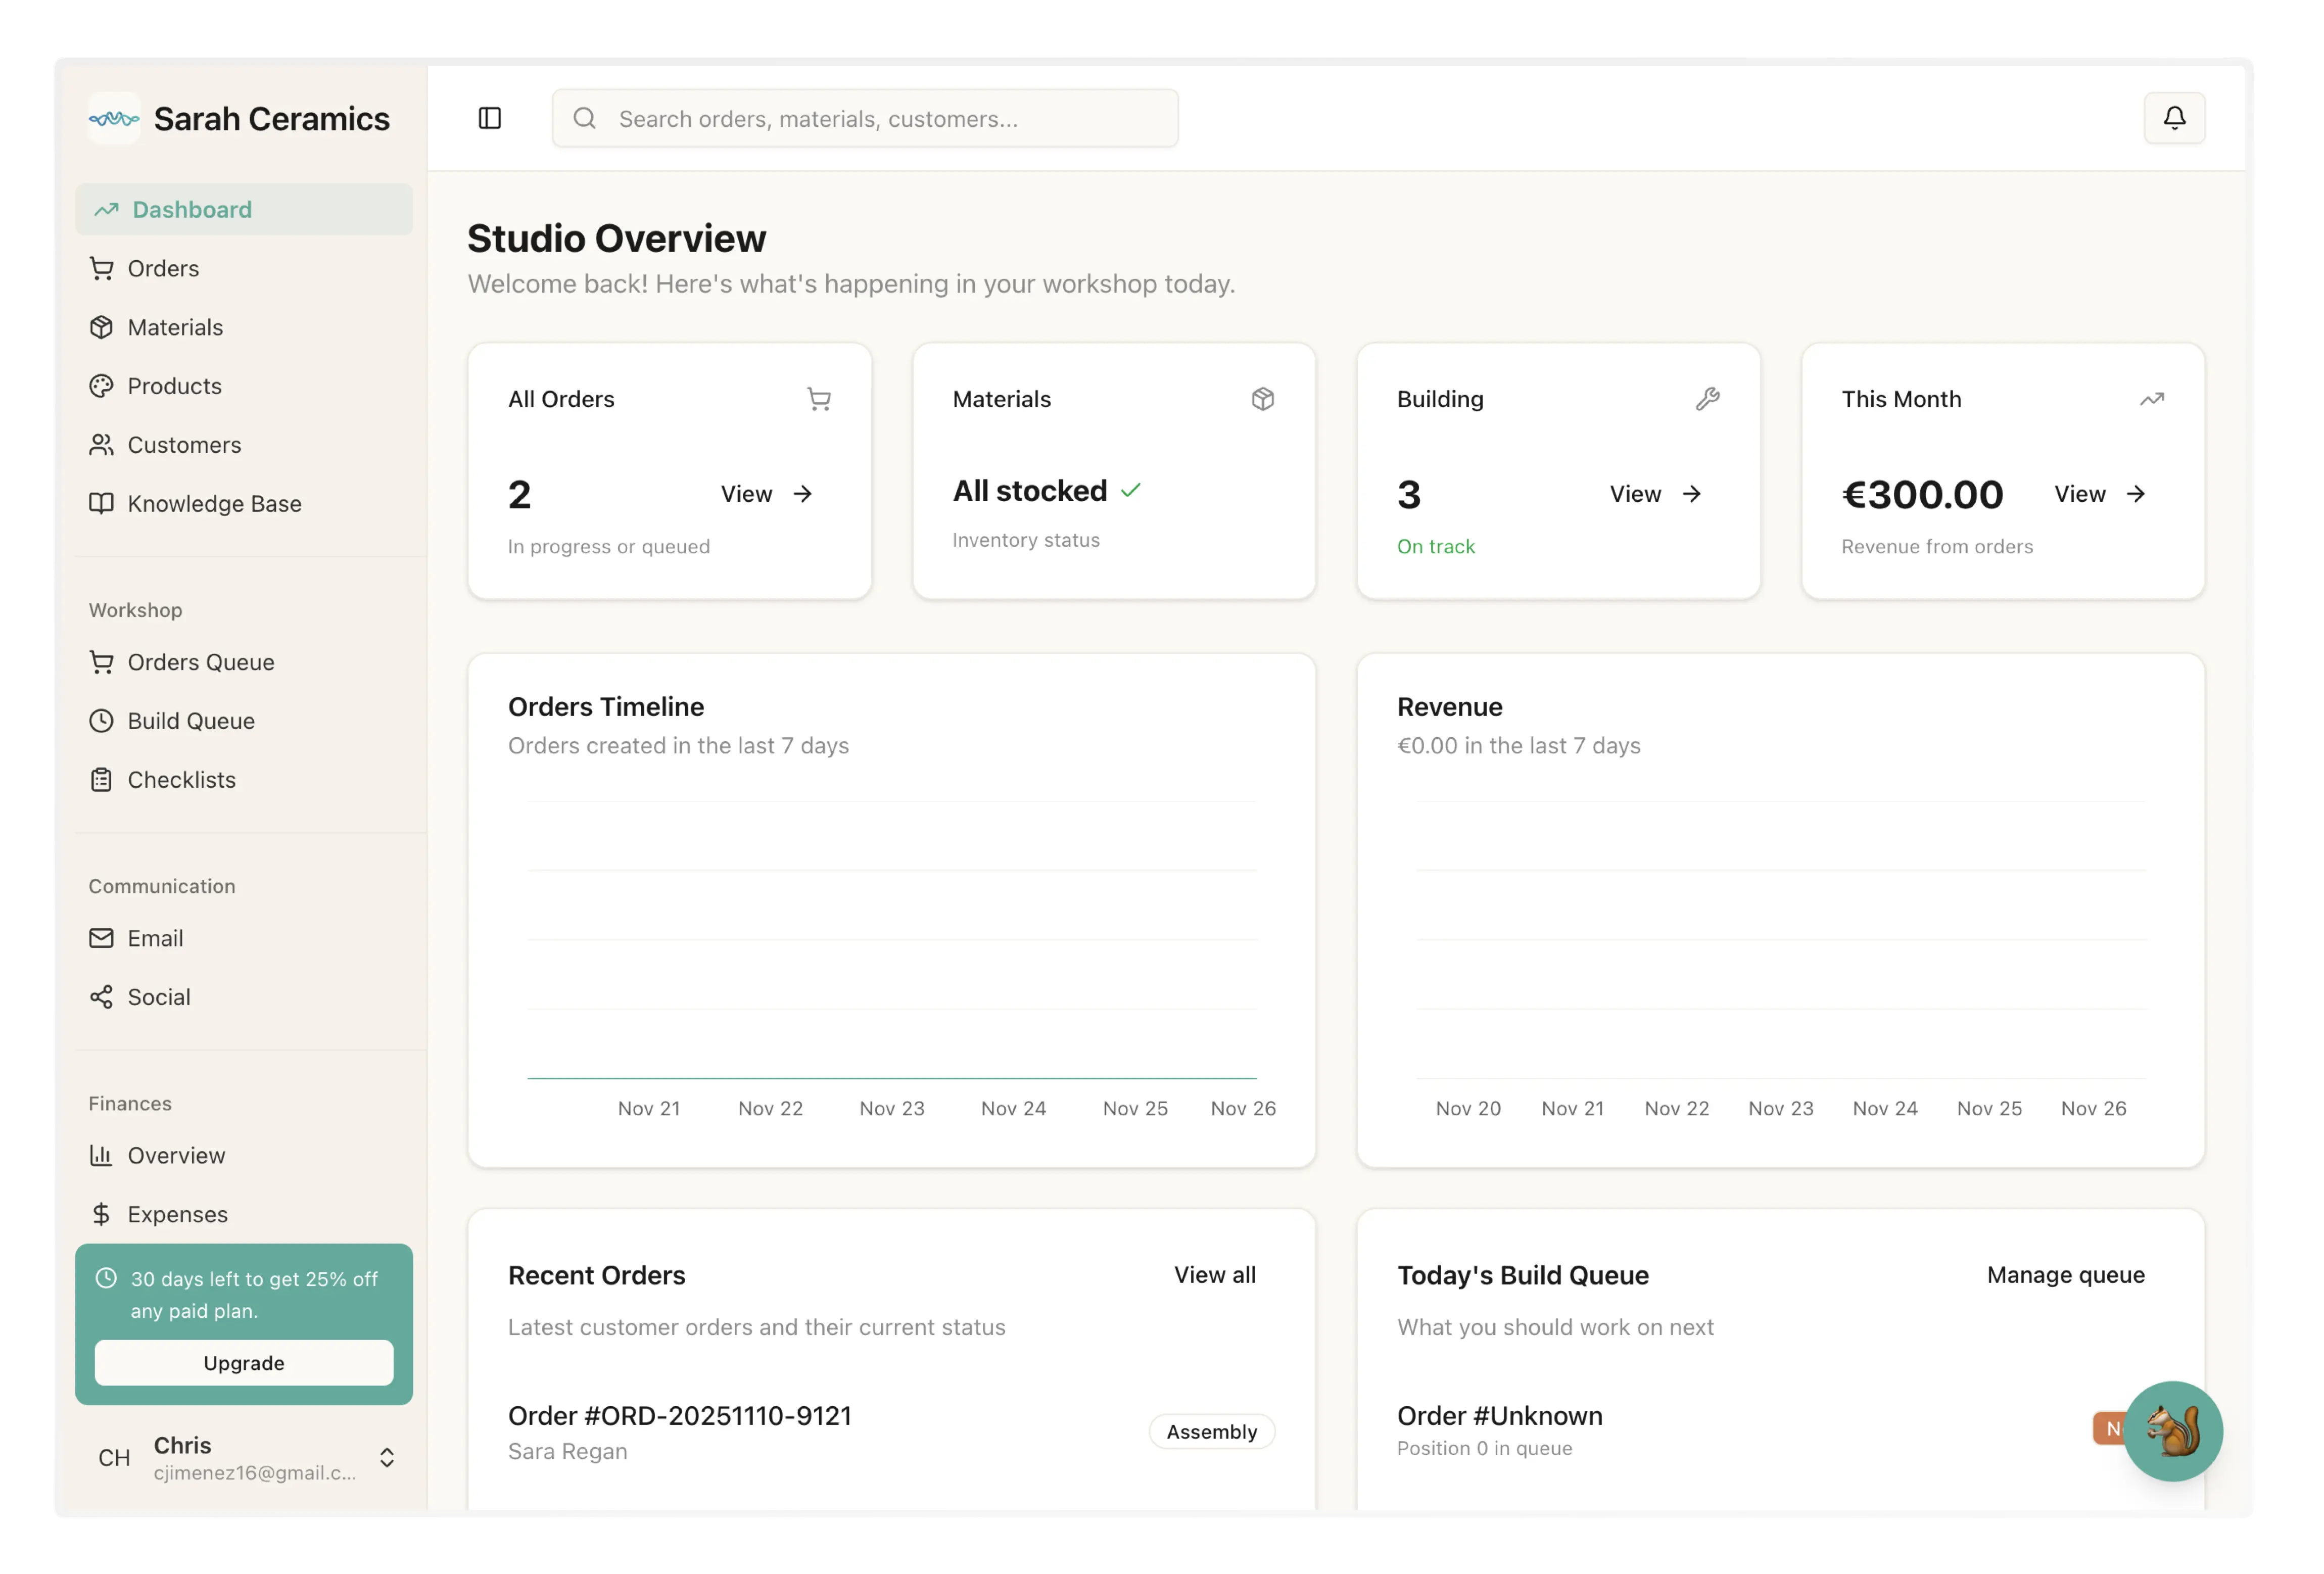Select the Materials package icon in sidebar
Viewport: 2324px width, 1574px height.
point(101,327)
